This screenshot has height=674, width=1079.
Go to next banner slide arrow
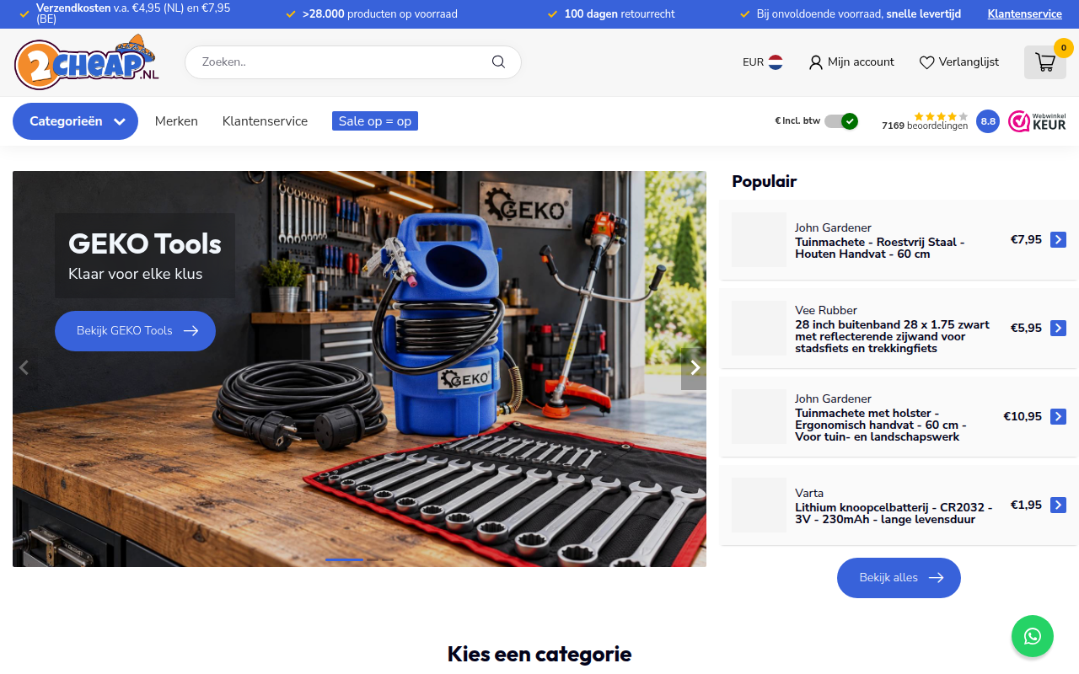694,368
